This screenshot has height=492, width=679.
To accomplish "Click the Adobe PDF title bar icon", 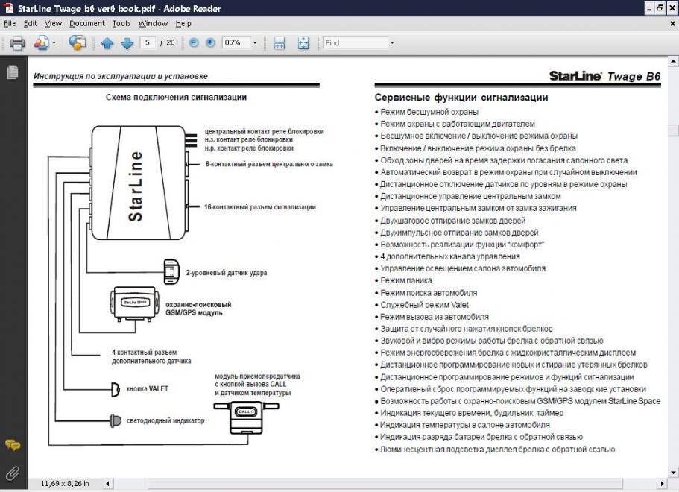I will (8, 7).
